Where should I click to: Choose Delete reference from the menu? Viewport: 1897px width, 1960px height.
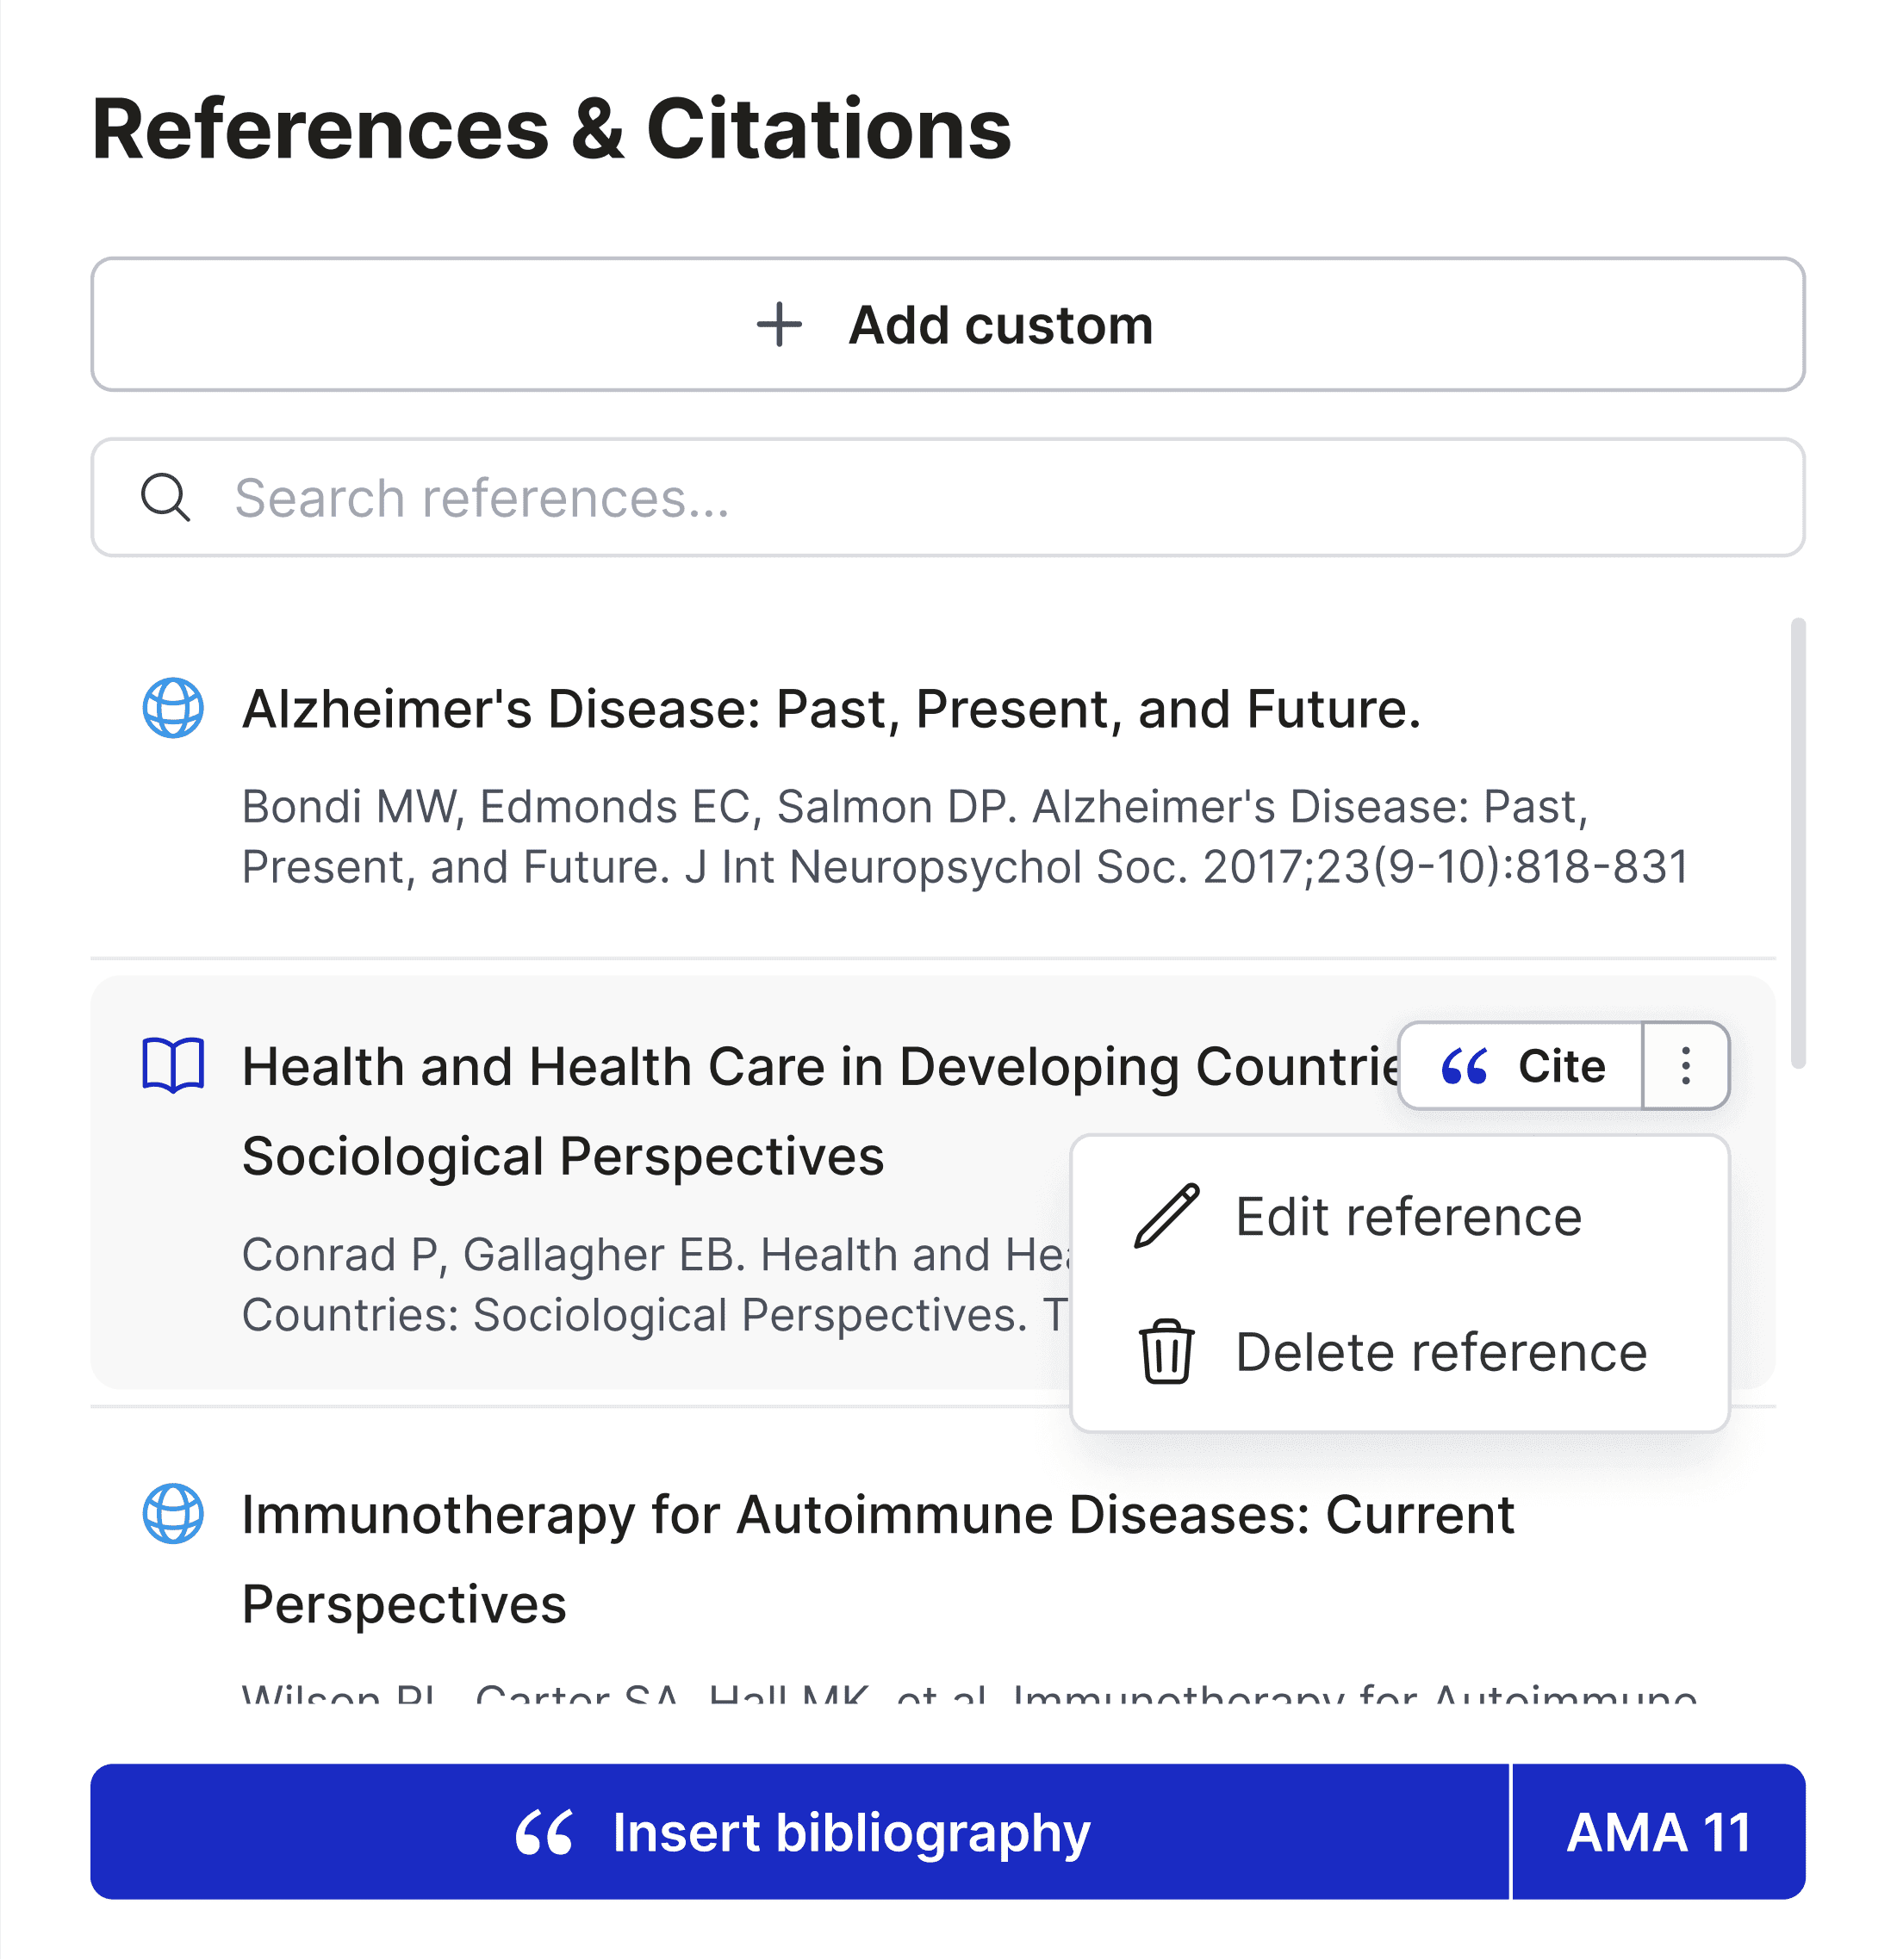(x=1400, y=1352)
